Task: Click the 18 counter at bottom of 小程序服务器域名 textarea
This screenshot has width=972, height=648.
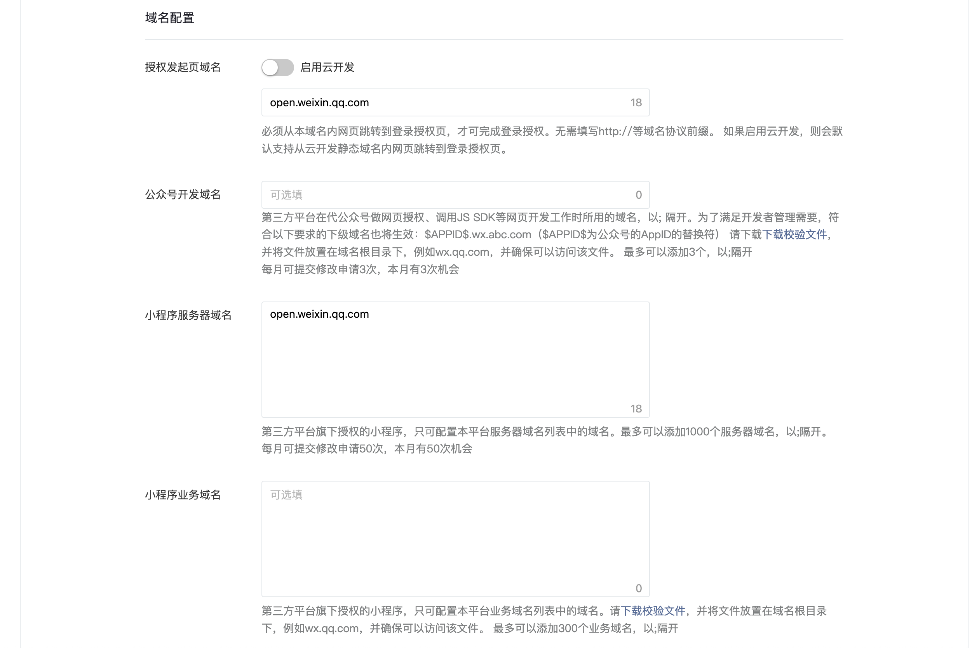Action: (636, 409)
